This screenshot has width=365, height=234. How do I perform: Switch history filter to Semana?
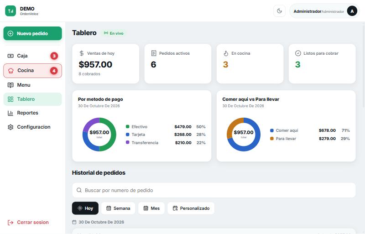[x=118, y=208]
